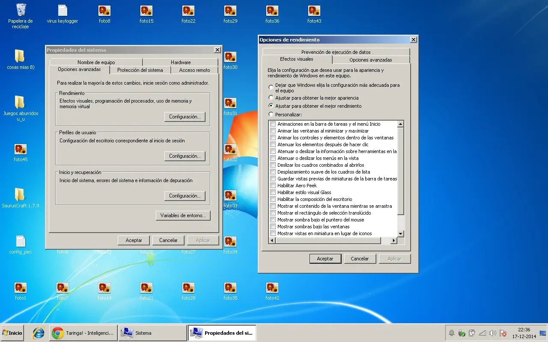Select the config_pex file icon
This screenshot has width=548, height=342.
21,241
